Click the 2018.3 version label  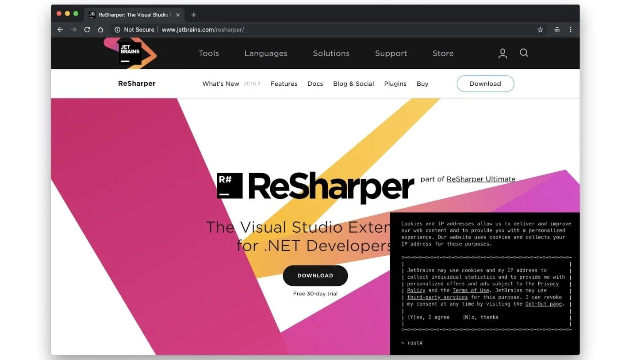[252, 83]
